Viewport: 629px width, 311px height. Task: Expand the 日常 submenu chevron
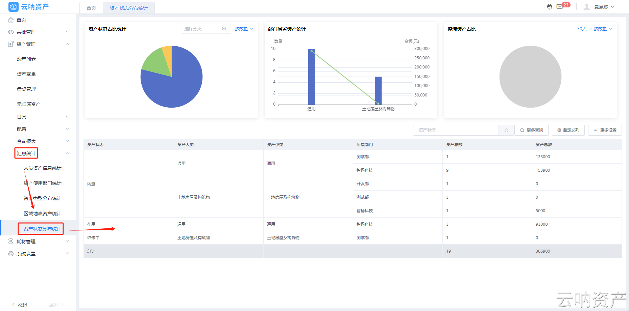[x=67, y=117]
